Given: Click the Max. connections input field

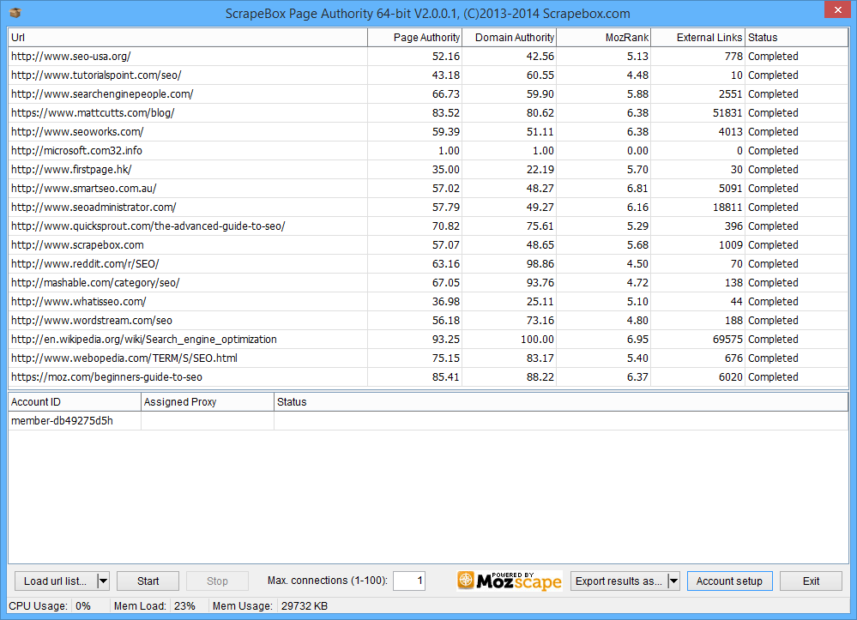Looking at the screenshot, I should click(x=409, y=581).
